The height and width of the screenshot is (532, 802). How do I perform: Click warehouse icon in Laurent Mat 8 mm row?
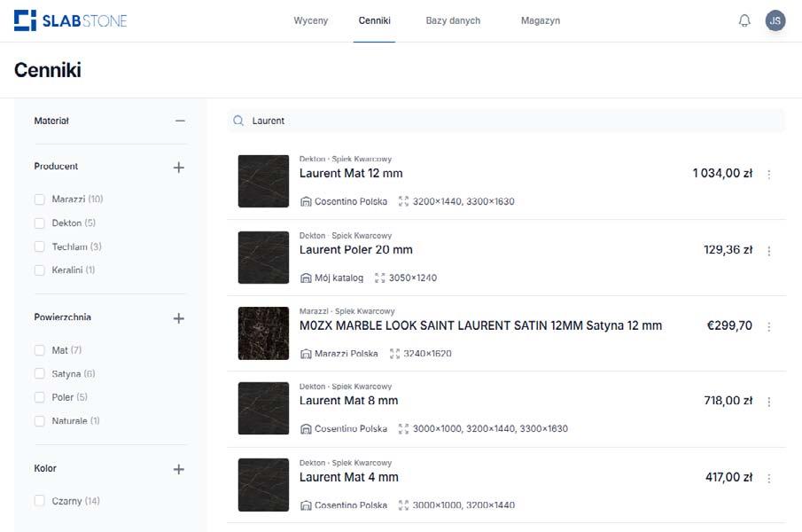[306, 428]
